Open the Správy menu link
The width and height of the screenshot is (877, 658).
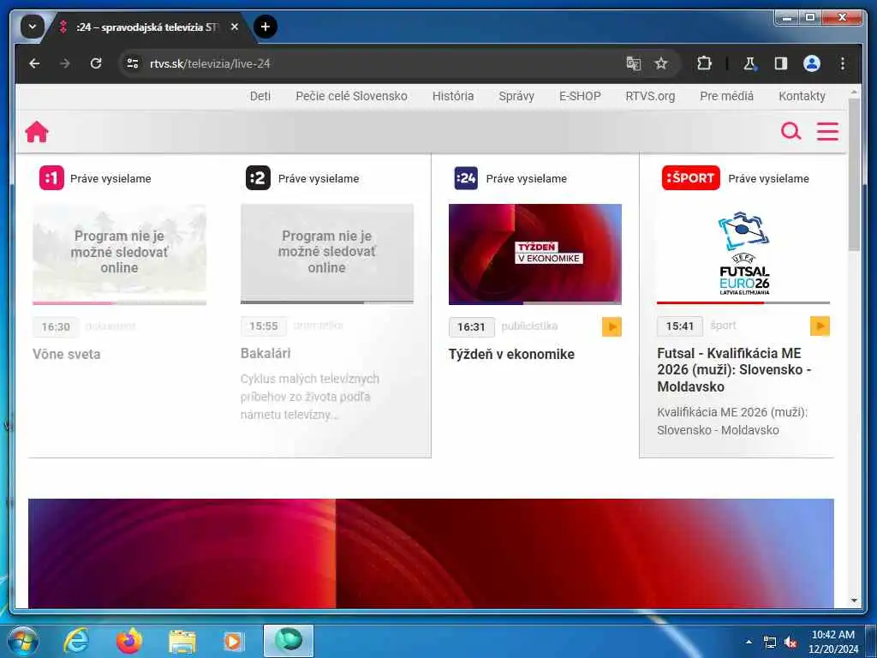pyautogui.click(x=516, y=96)
